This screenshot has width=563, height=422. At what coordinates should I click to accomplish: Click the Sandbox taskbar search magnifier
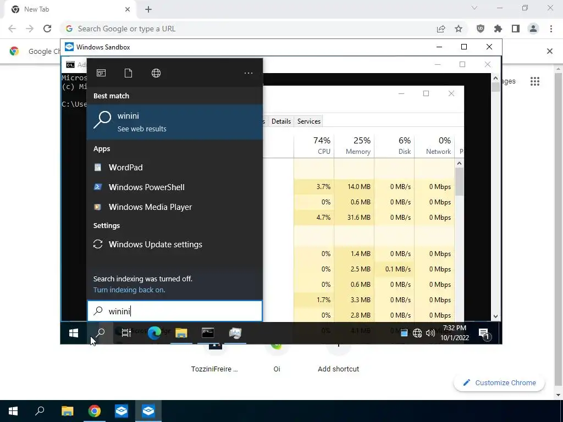click(x=100, y=334)
